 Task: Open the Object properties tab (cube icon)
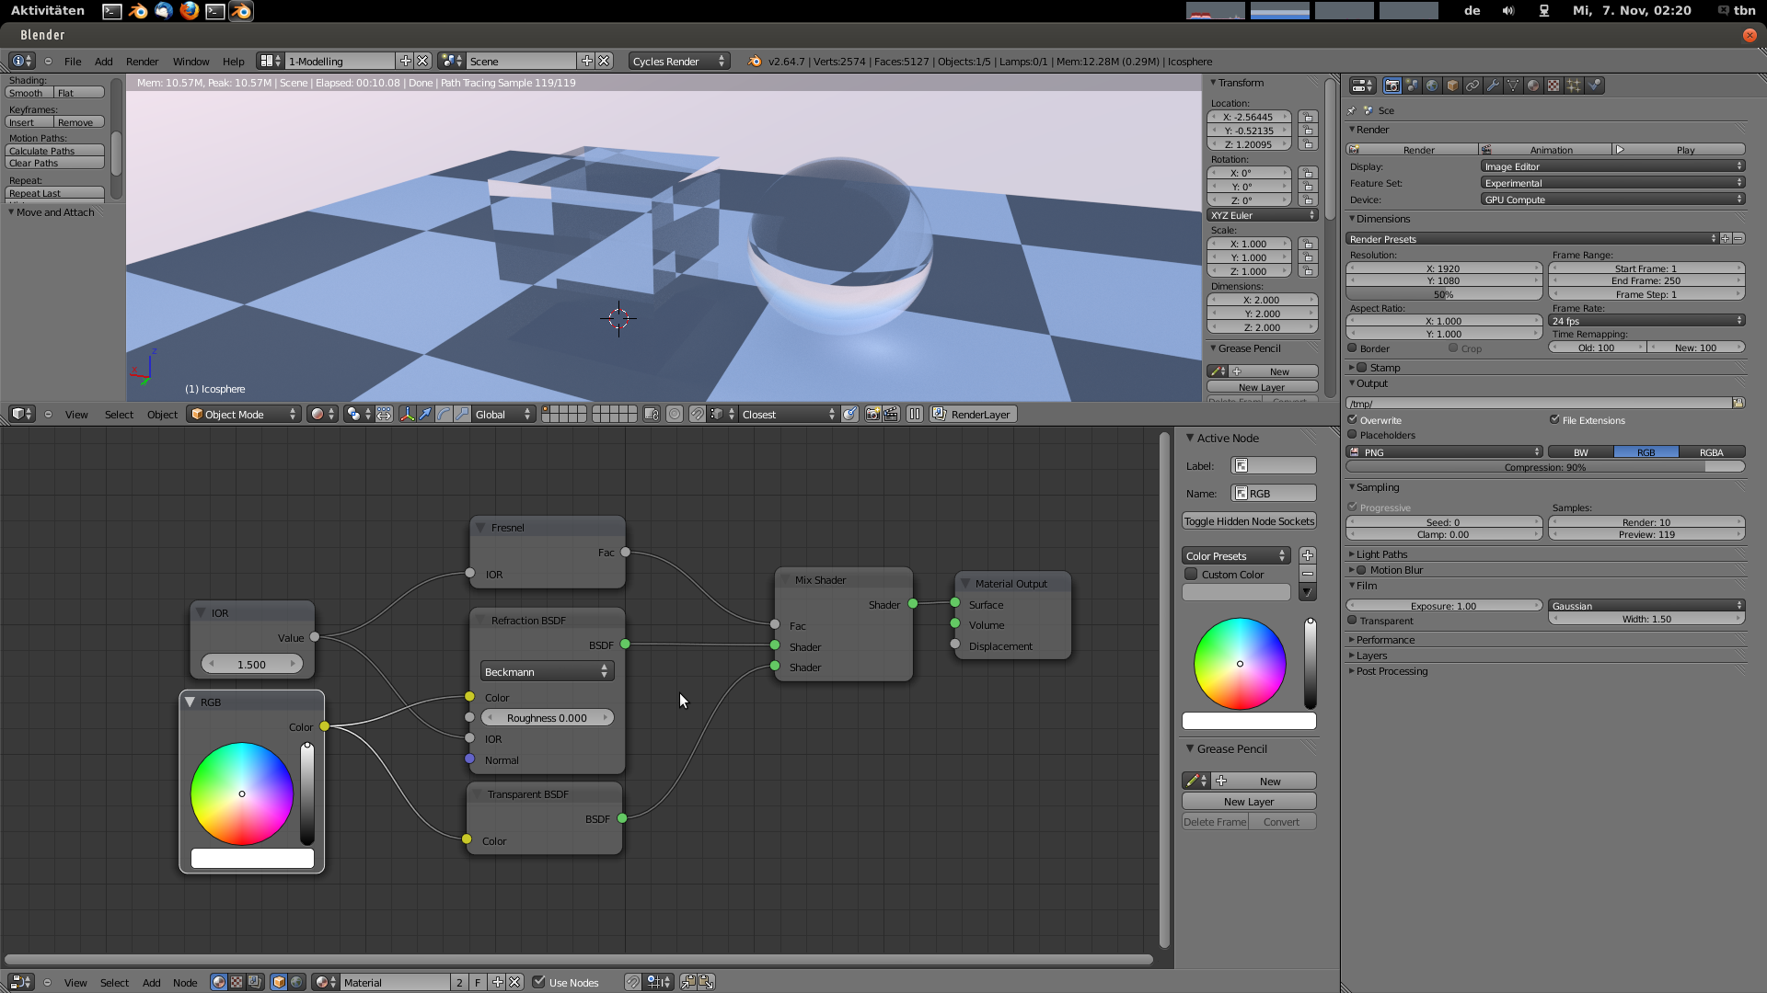click(x=1452, y=86)
